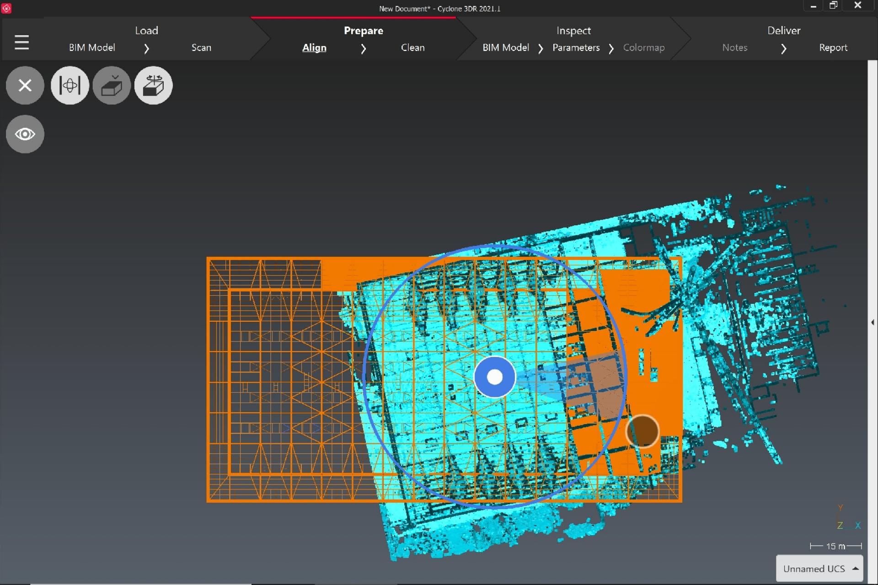This screenshot has height=585, width=878.
Task: Go to the Clean step
Action: 413,48
